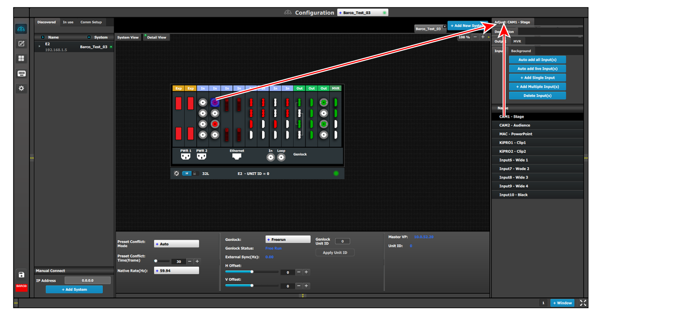Screen dimensions: 673x315
Task: Switch to the In use tab
Action: [68, 22]
